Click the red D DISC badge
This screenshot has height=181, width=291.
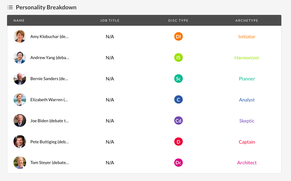click(x=178, y=142)
